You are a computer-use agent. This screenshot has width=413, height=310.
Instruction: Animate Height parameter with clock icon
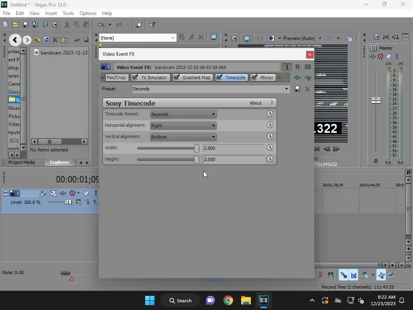[270, 159]
